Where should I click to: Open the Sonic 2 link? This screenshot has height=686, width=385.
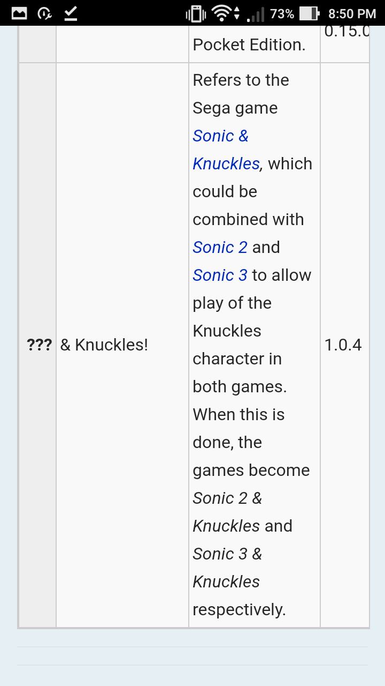[x=220, y=247]
